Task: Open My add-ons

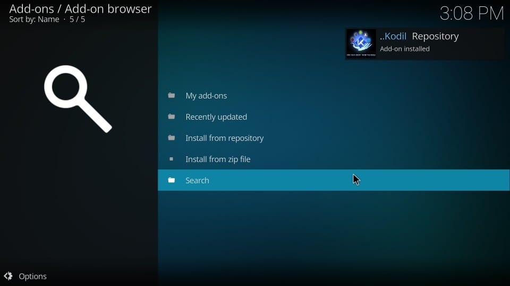Action: click(334, 95)
